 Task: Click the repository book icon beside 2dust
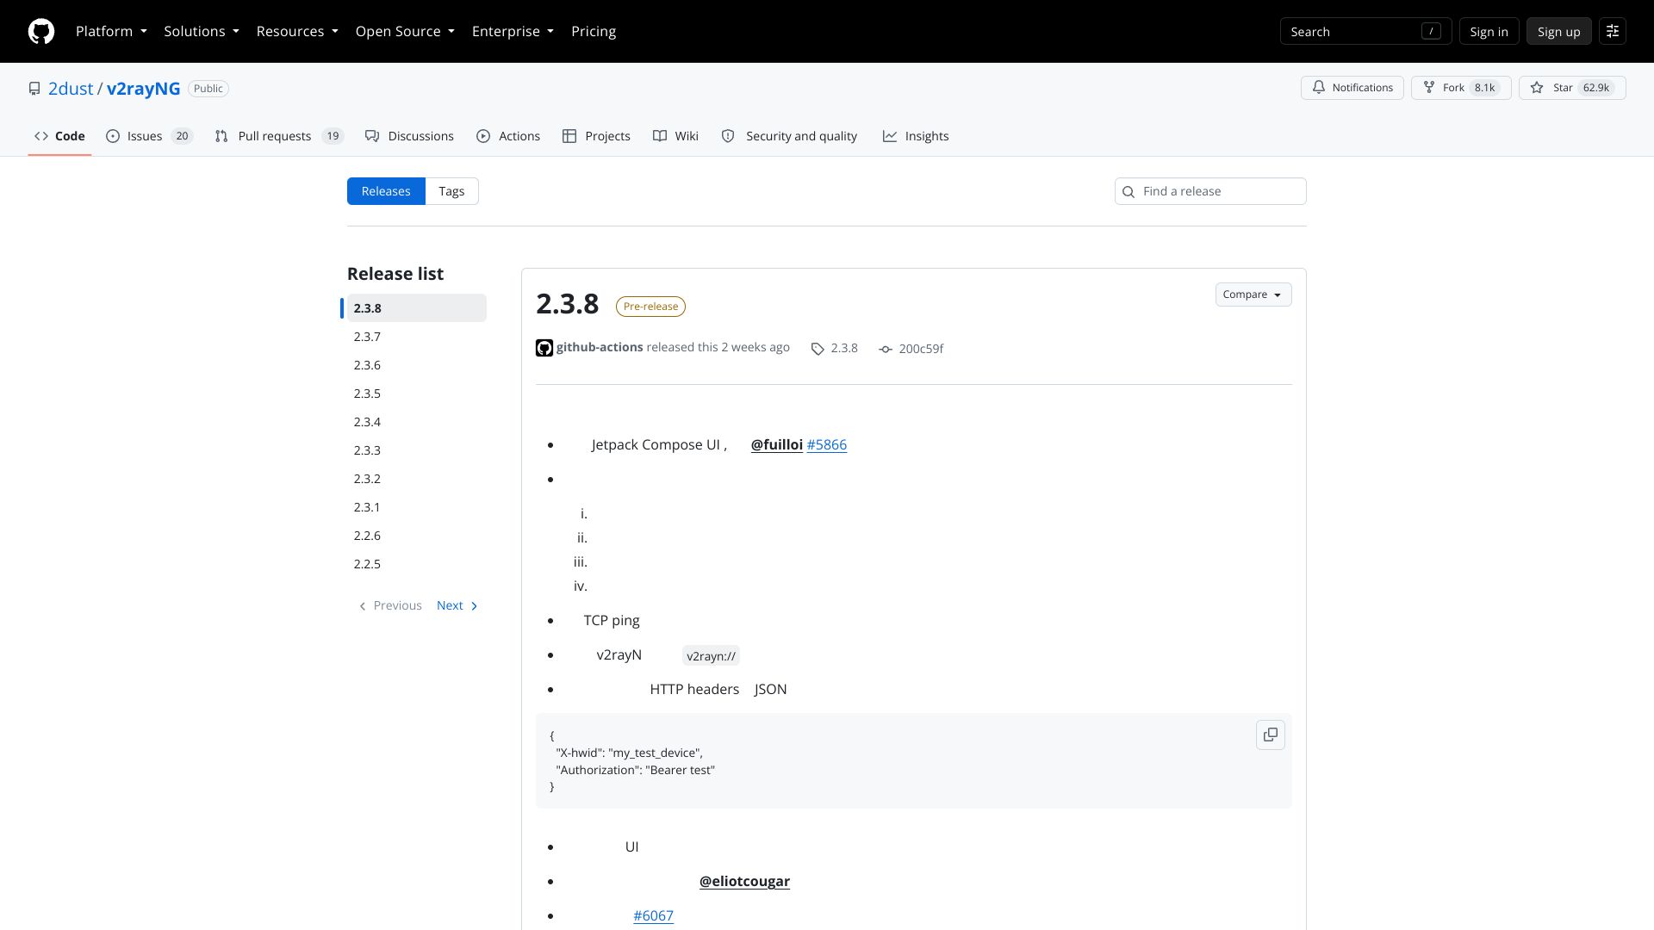point(34,89)
